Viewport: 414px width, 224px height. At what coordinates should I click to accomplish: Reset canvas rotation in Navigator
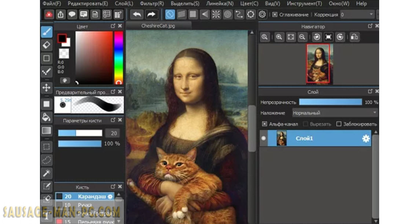329,37
